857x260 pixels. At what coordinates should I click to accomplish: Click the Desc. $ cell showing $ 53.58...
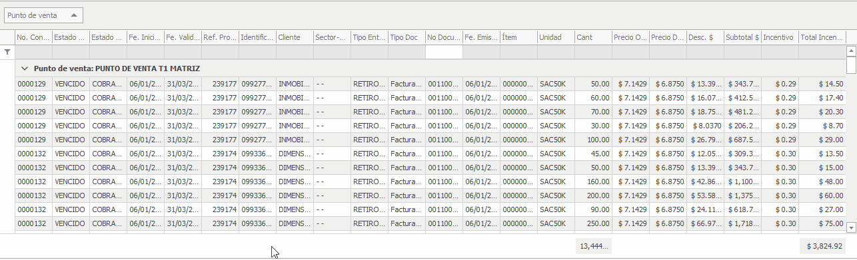pos(705,195)
